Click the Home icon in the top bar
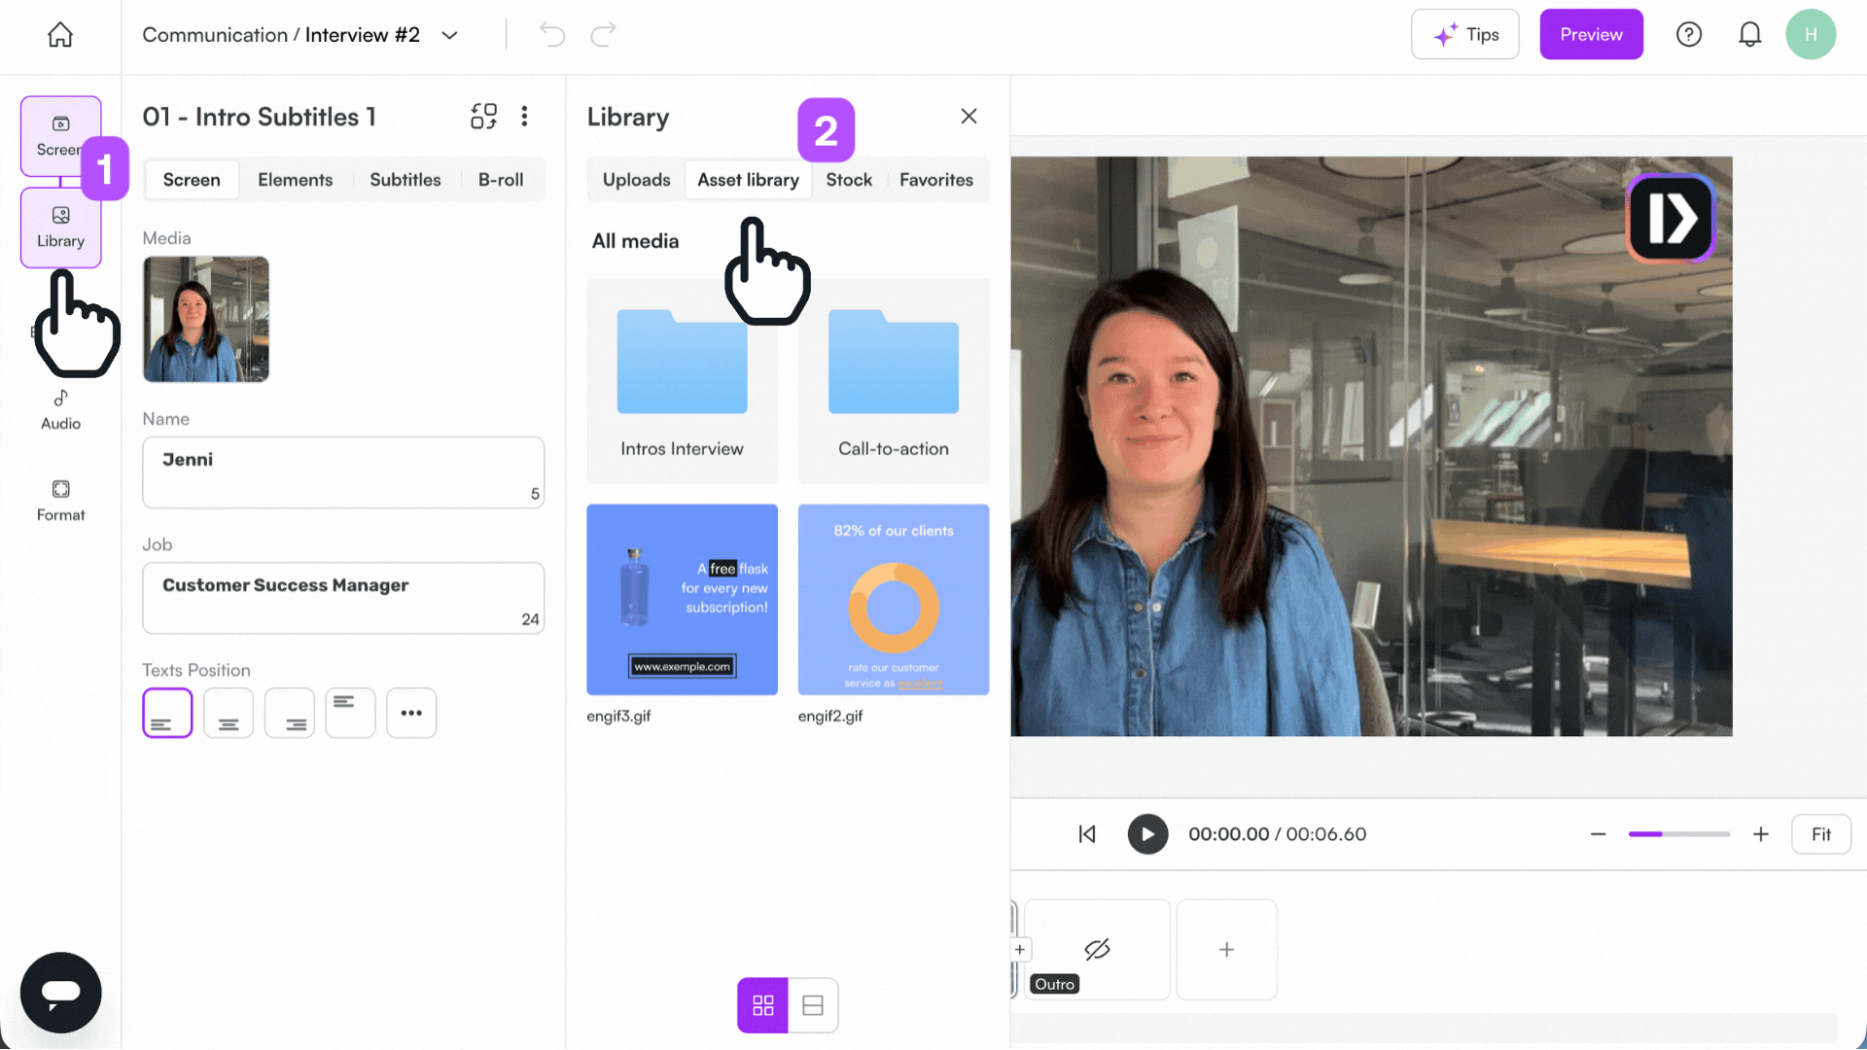Viewport: 1867px width, 1050px height. point(59,34)
